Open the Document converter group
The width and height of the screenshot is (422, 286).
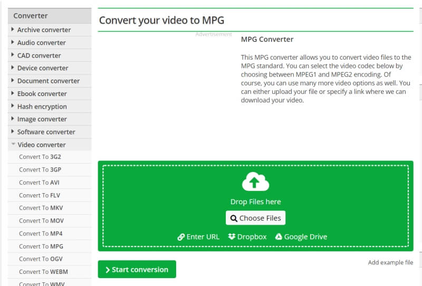point(48,81)
